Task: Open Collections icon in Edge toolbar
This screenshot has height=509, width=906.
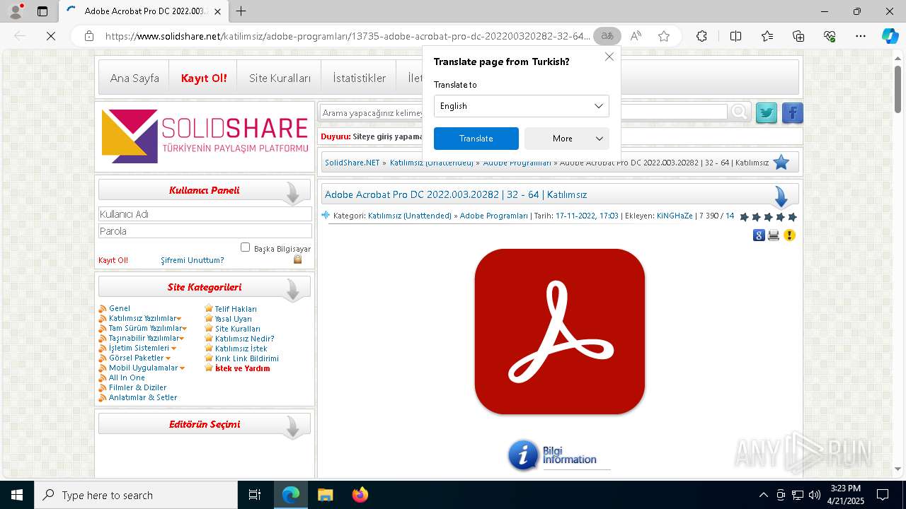Action: 798,36
